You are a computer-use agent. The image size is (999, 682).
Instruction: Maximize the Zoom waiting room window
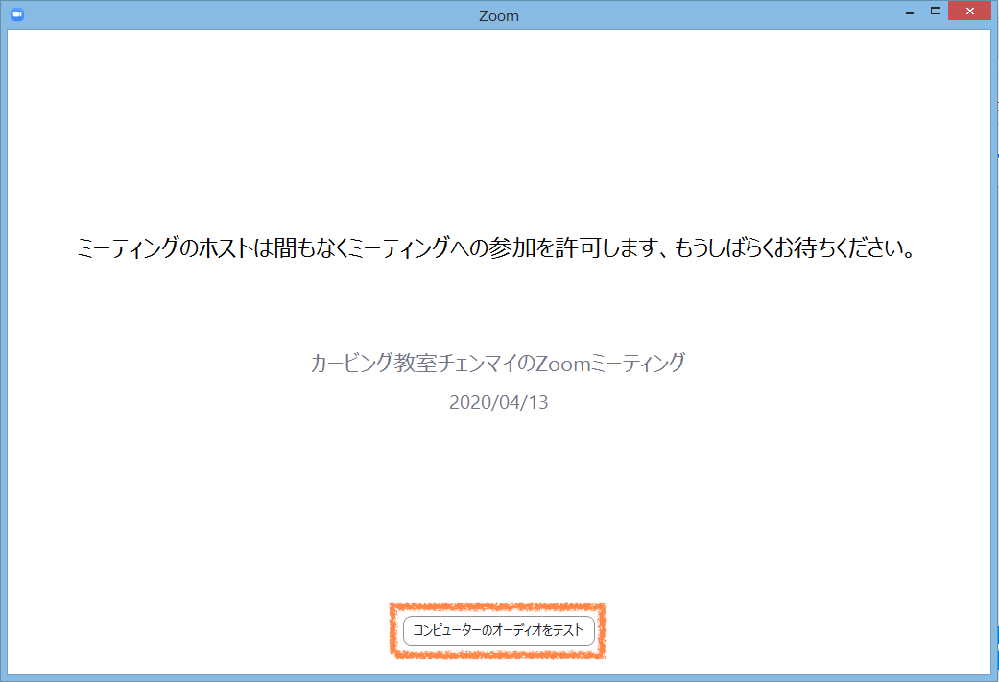coord(936,11)
